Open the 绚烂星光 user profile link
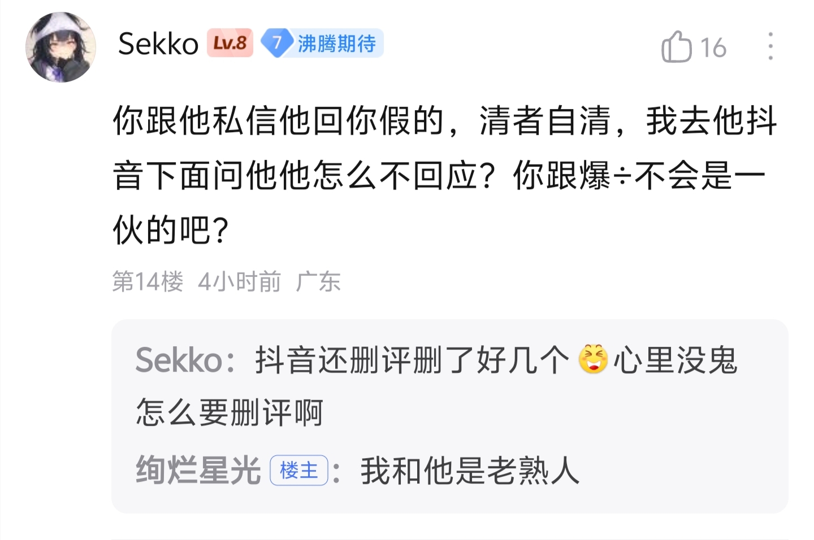 198,470
